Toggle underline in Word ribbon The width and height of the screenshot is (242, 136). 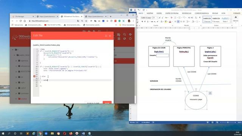[x=148, y=22]
